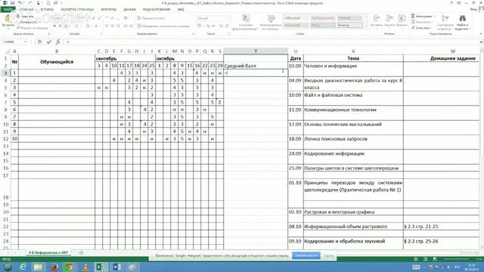Screen dimensions: 484x272
Task: Open the Формулы ribbon tab
Action: (x=109, y=9)
